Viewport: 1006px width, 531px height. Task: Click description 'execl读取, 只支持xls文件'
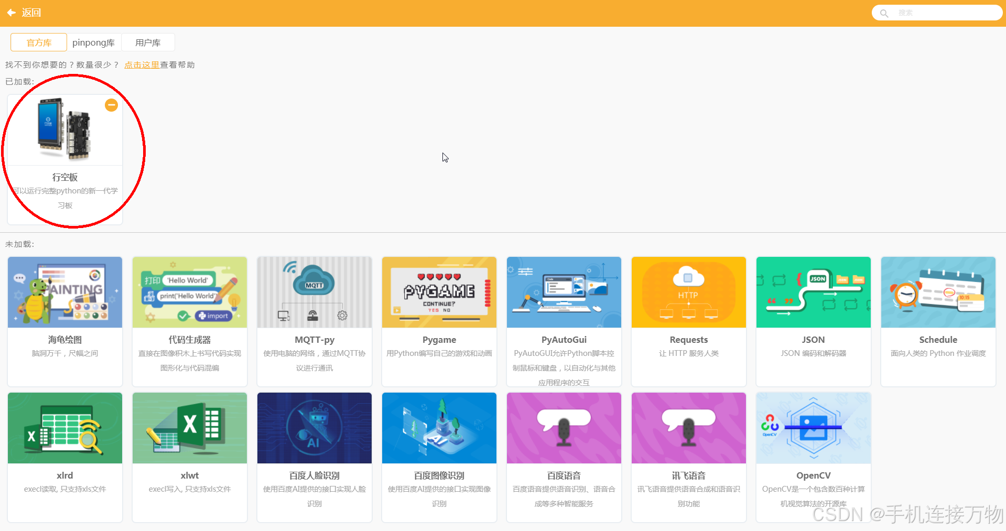[65, 489]
